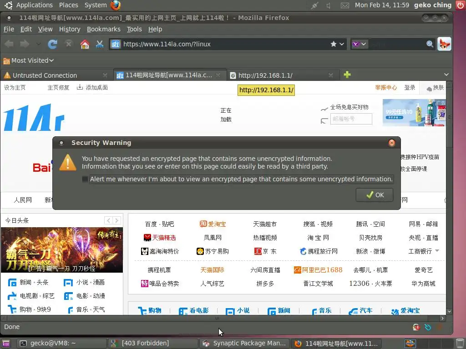Confirm the Security Warning with OK
The height and width of the screenshot is (349, 466).
375,195
